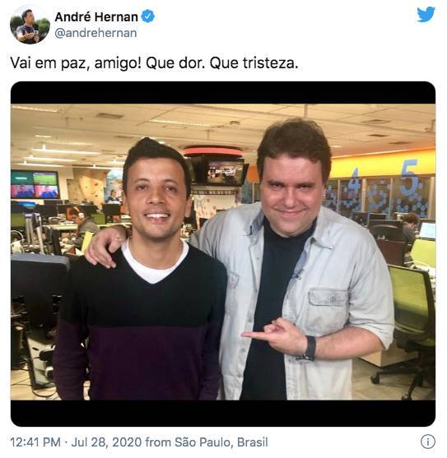Image resolution: width=447 pixels, height=458 pixels.
Task: Click the 12:41 PM timestamp
Action: [x=35, y=442]
